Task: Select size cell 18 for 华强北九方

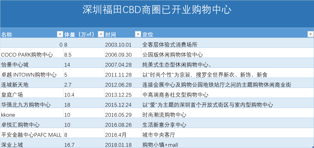Action: 84,103
